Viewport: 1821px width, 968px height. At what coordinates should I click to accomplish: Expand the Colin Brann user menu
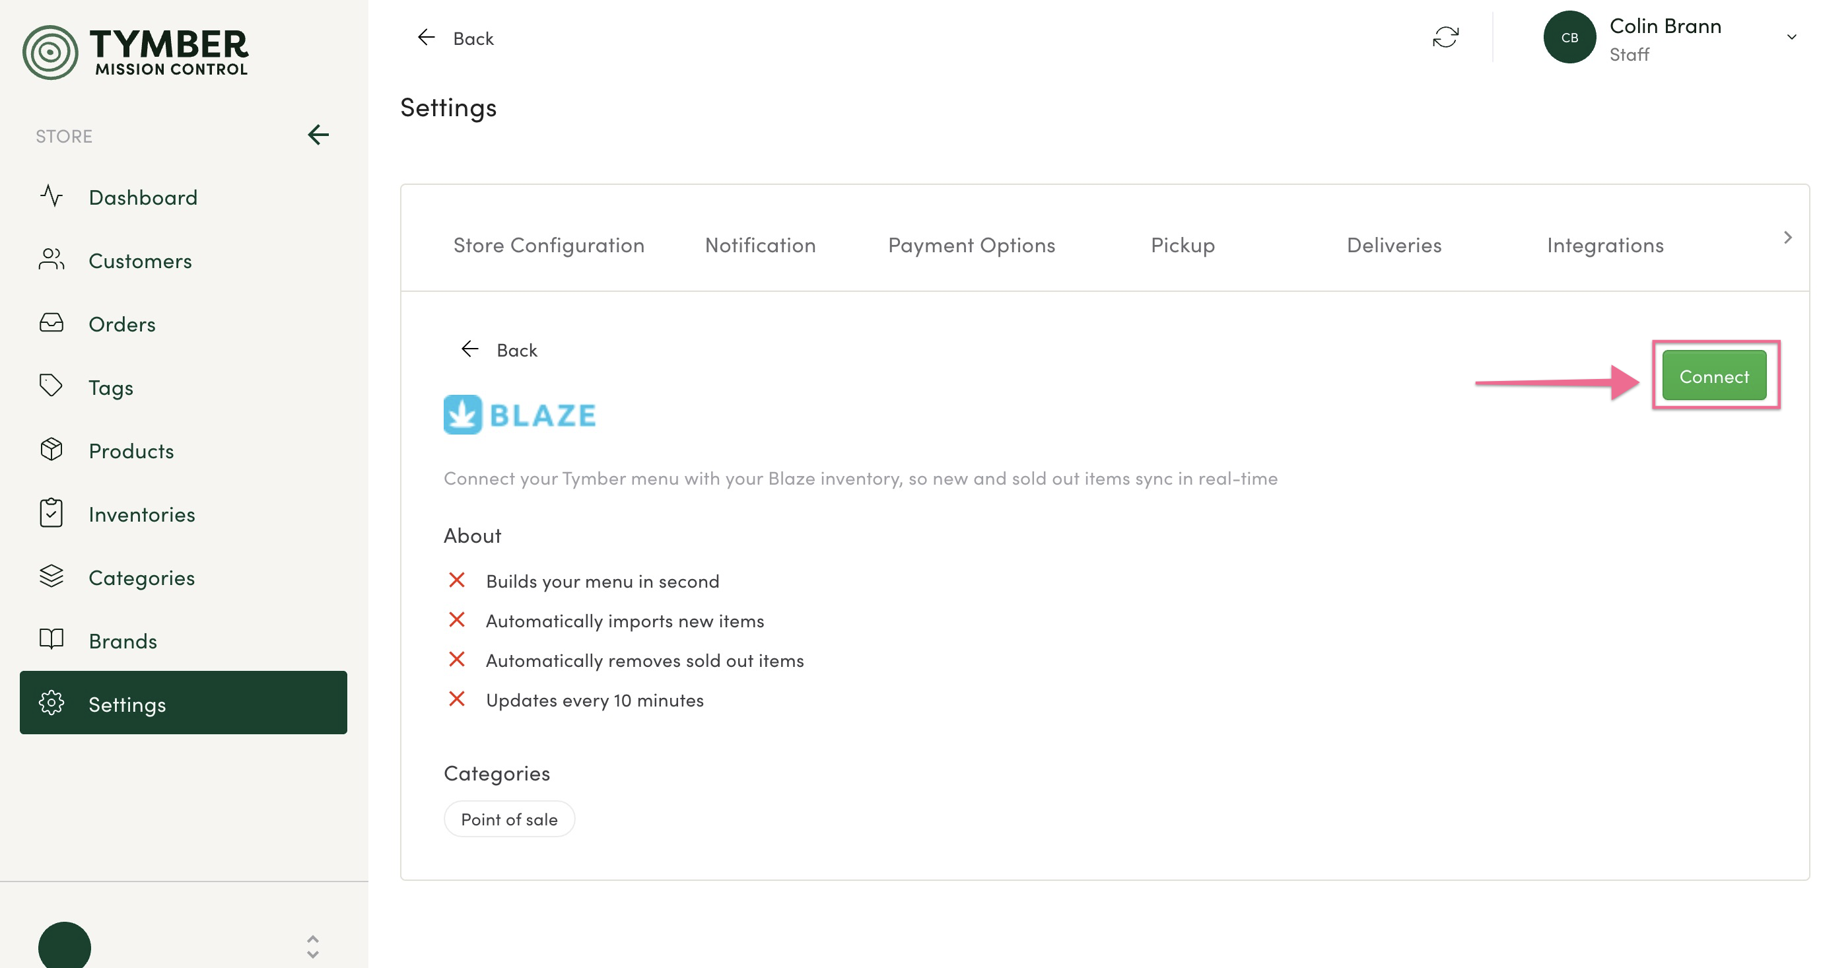(x=1791, y=37)
